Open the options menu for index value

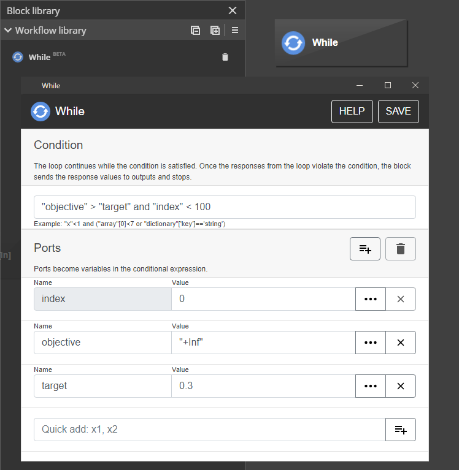[x=370, y=299]
